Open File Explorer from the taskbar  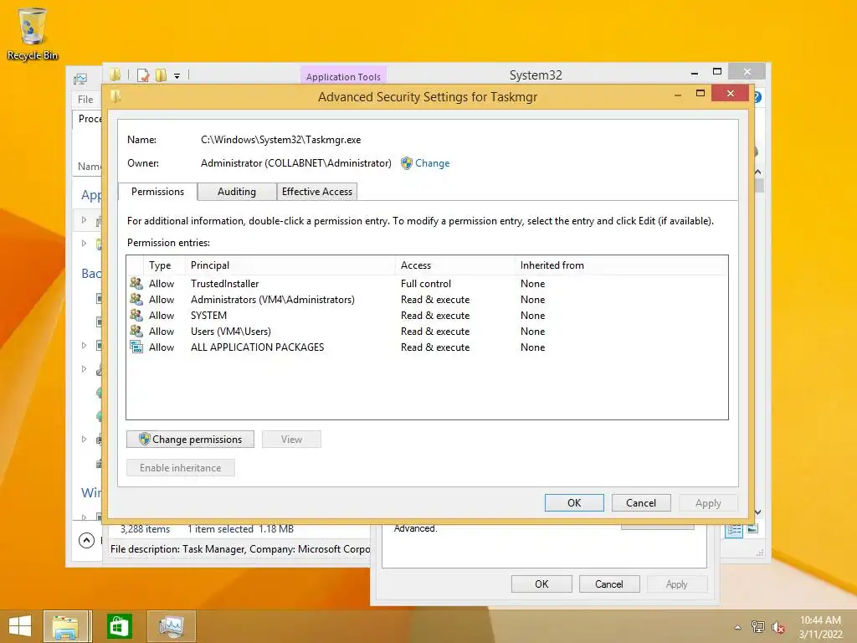coord(65,626)
